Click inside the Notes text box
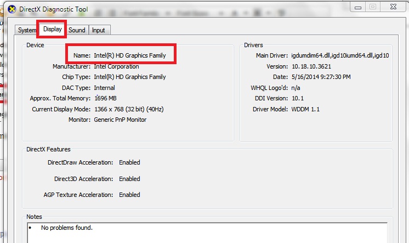 (x=207, y=233)
